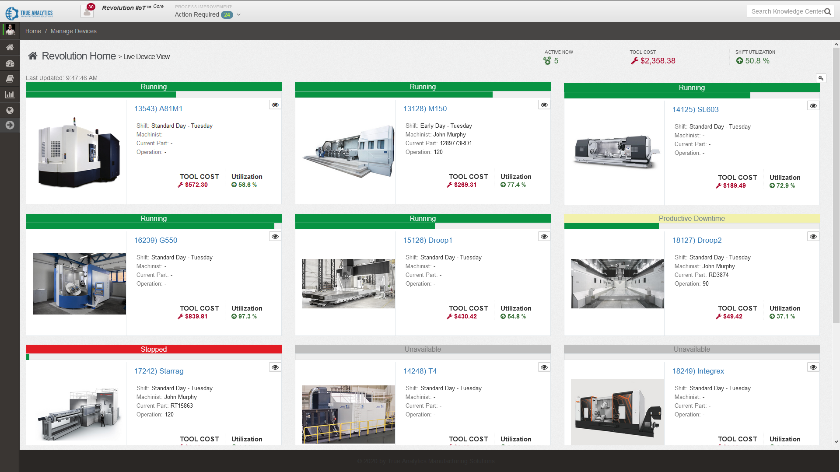
Task: Select the globe icon in sidebar
Action: click(x=10, y=110)
